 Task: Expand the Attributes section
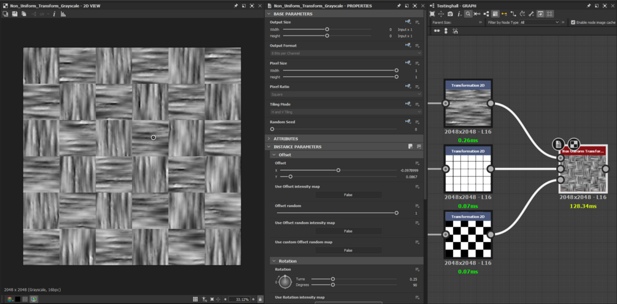269,139
